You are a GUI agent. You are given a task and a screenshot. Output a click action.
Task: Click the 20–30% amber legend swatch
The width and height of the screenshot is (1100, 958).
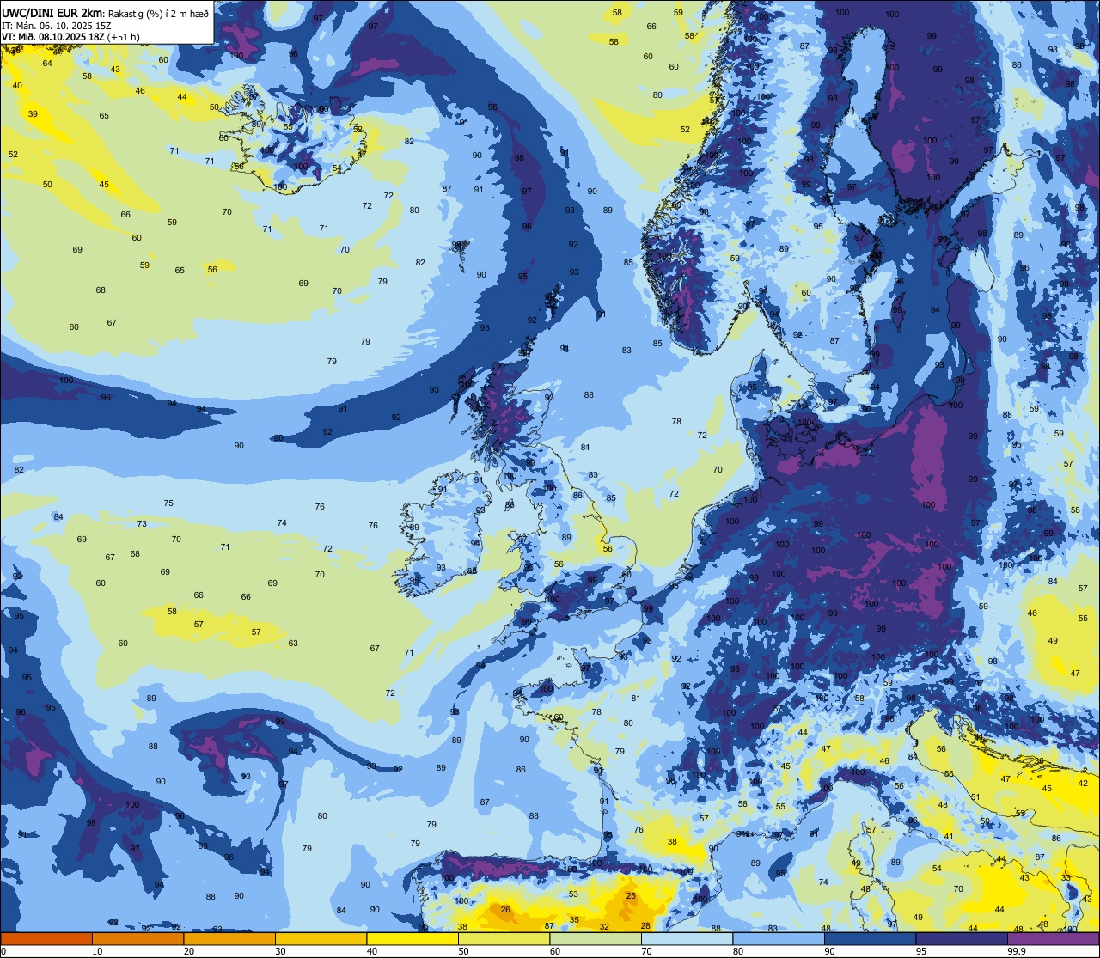(x=229, y=938)
